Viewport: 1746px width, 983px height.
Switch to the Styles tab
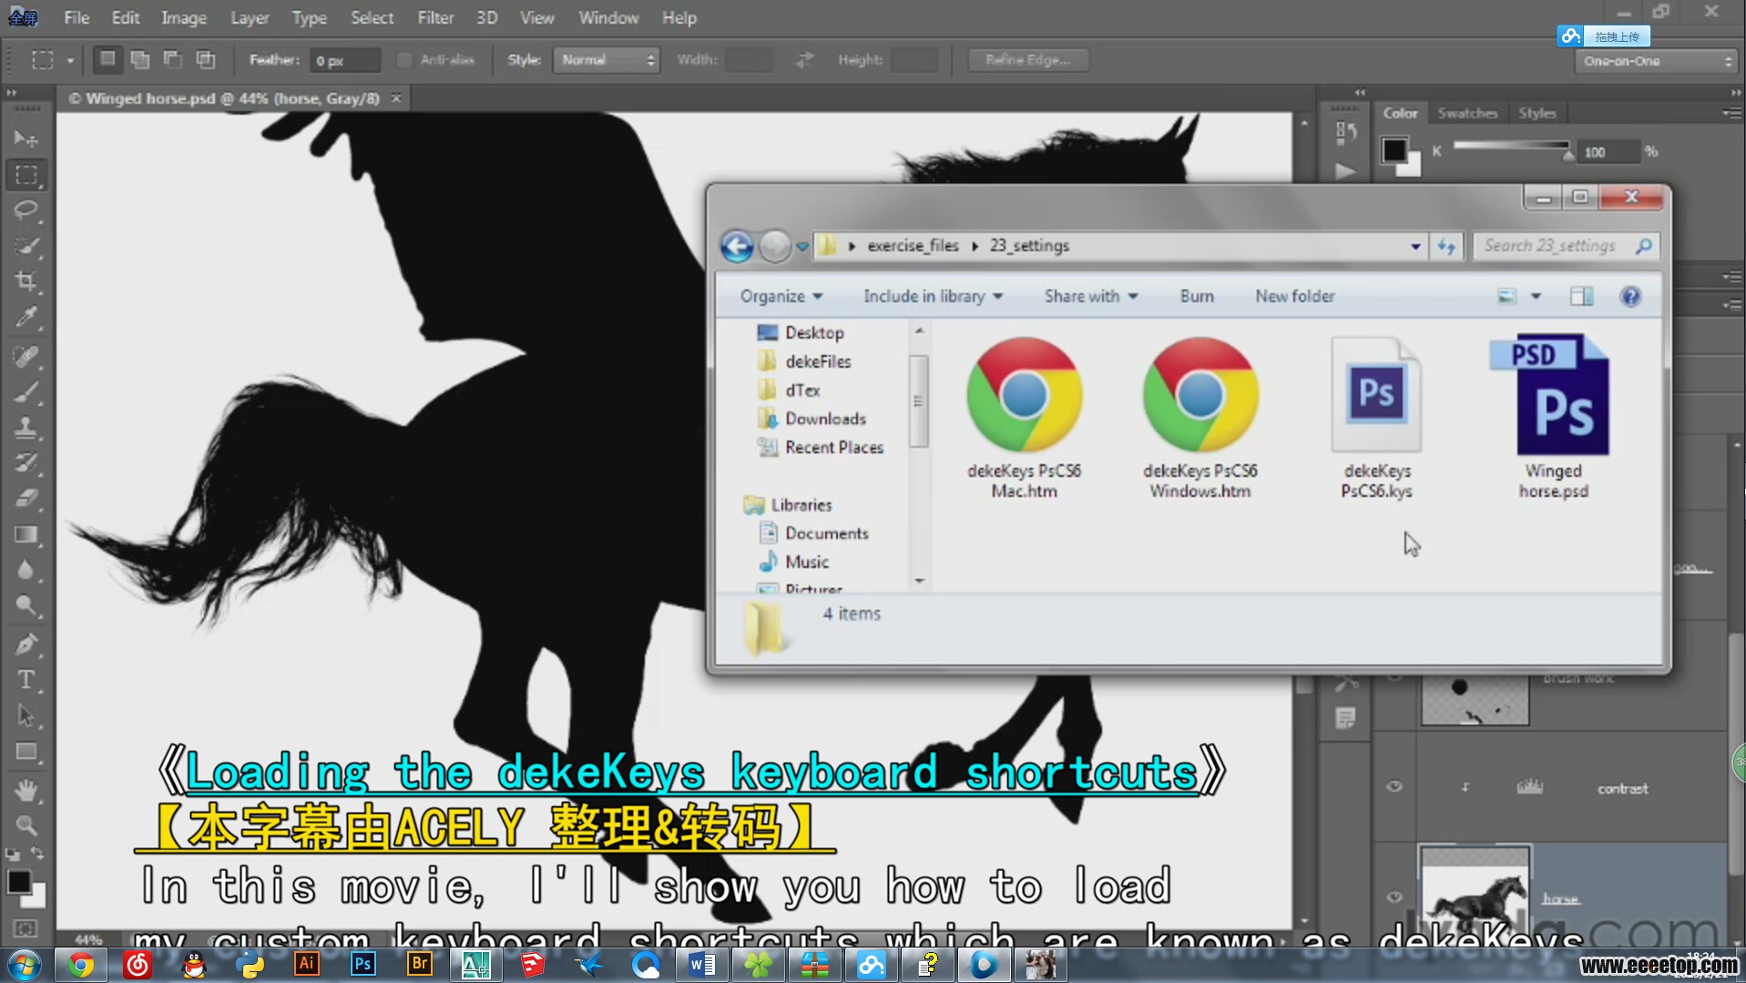1537,114
